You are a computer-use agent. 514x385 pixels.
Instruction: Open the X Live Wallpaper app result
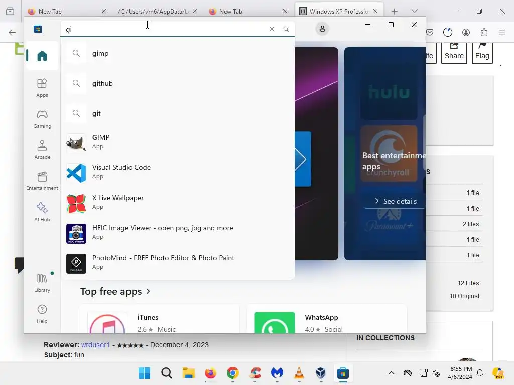(x=177, y=203)
